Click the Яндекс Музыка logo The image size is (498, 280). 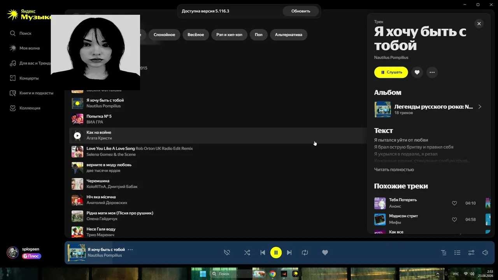coord(30,15)
